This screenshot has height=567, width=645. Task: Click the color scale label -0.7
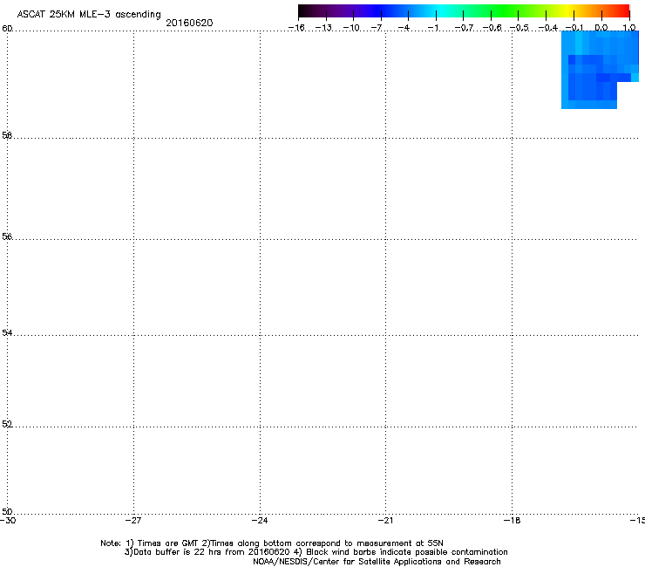click(x=464, y=28)
